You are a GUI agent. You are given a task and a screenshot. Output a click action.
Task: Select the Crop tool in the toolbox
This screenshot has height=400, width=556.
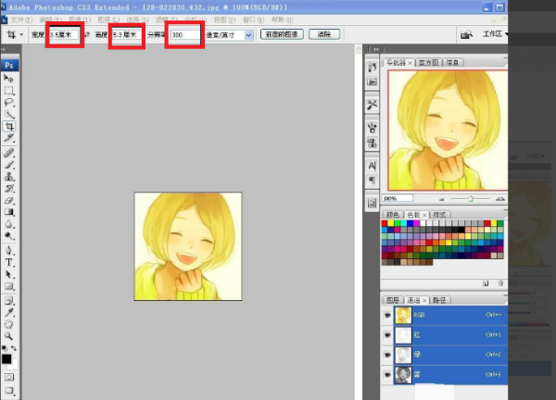click(9, 126)
